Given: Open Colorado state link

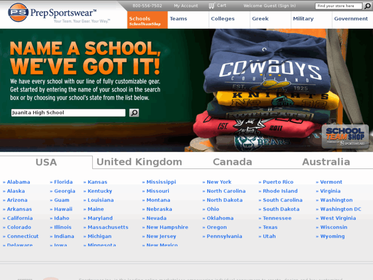Looking at the screenshot, I should pyautogui.click(x=19, y=227).
